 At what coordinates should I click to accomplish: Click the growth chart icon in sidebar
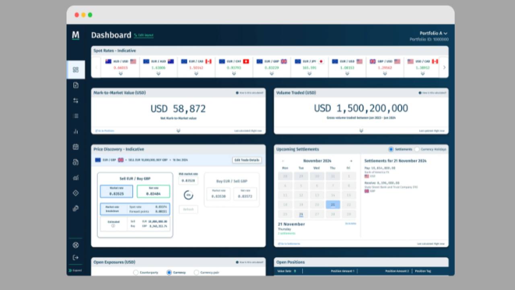coord(76,178)
